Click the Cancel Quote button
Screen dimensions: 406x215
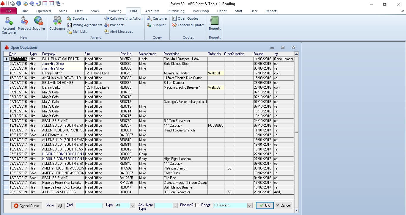(27, 206)
